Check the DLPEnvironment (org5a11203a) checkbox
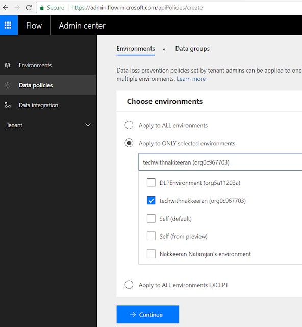This screenshot has width=302, height=327. (151, 182)
